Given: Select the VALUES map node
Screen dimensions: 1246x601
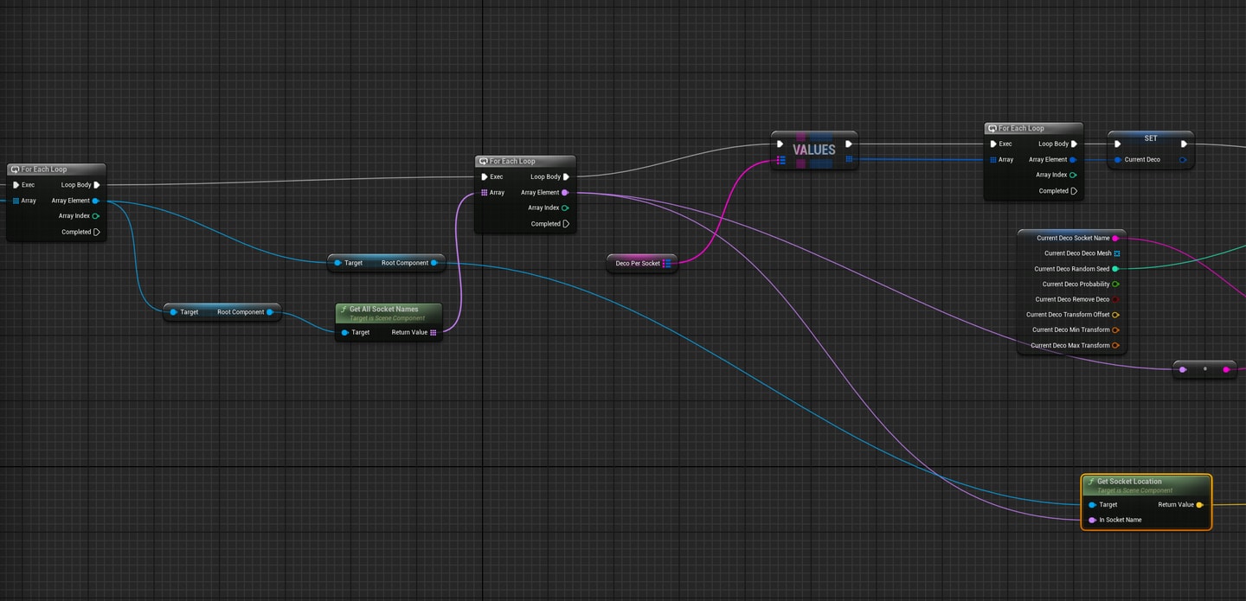Looking at the screenshot, I should [814, 150].
